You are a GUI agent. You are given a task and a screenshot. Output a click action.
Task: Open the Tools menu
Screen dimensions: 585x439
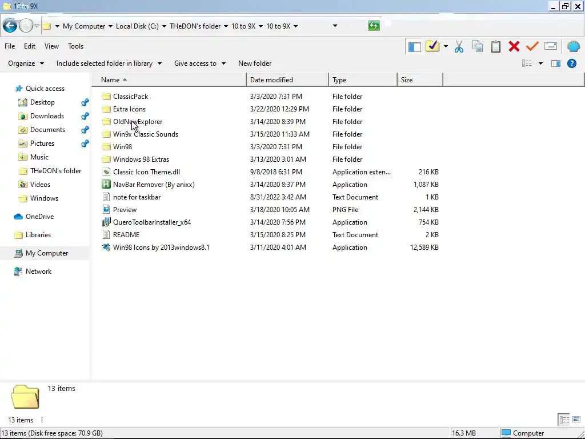coord(76,46)
